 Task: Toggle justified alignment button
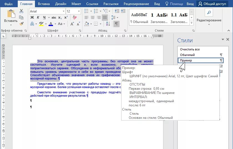(105, 17)
